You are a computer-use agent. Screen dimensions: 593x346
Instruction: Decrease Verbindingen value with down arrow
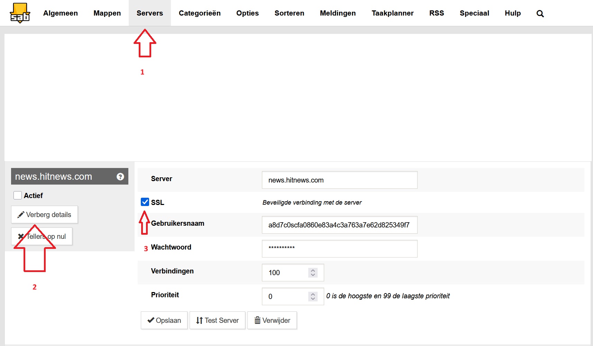tap(313, 275)
